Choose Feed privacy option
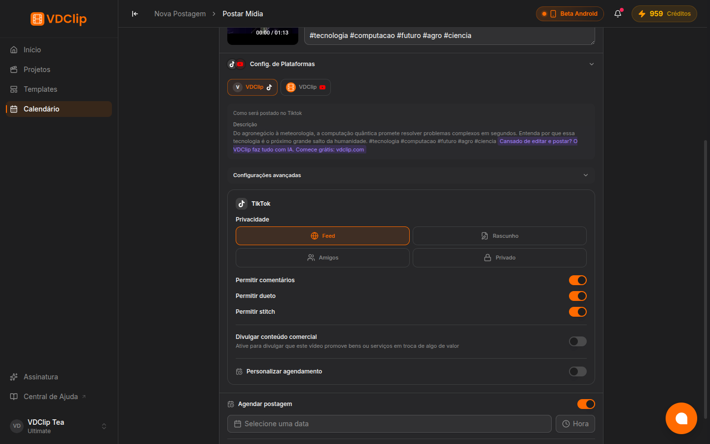Screen dimensions: 710x444 coord(322,236)
